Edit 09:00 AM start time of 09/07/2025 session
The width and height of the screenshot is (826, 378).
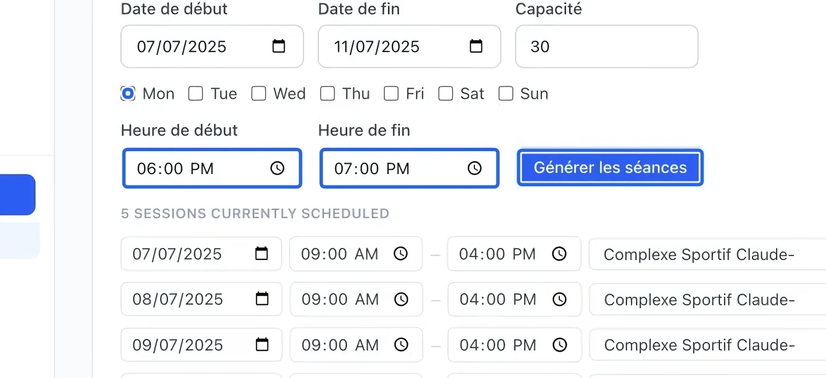pos(356,345)
